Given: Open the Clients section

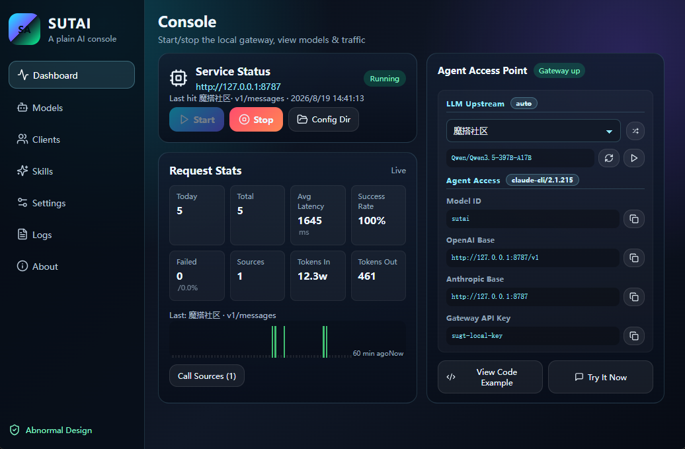Looking at the screenshot, I should [x=71, y=140].
